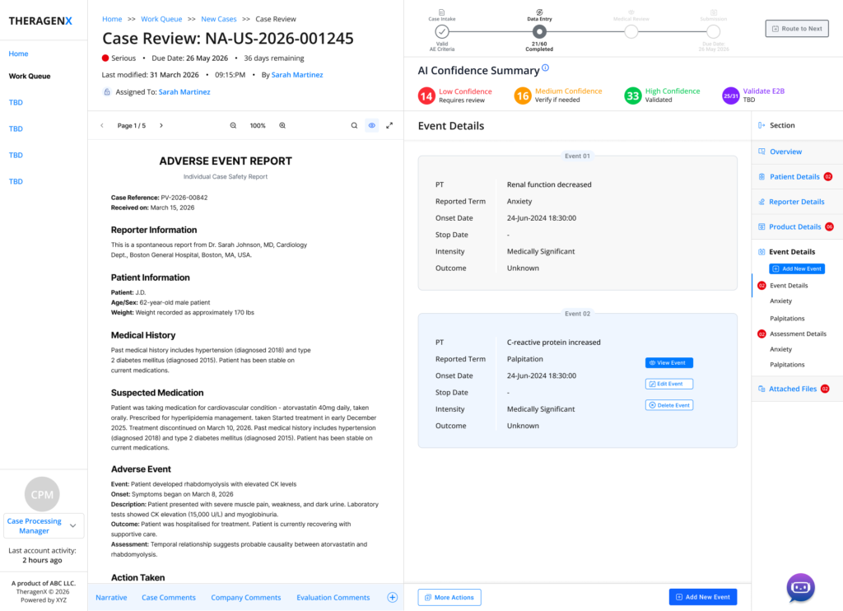
Task: Open Assigned To Sarah Martinez link
Action: pyautogui.click(x=184, y=92)
